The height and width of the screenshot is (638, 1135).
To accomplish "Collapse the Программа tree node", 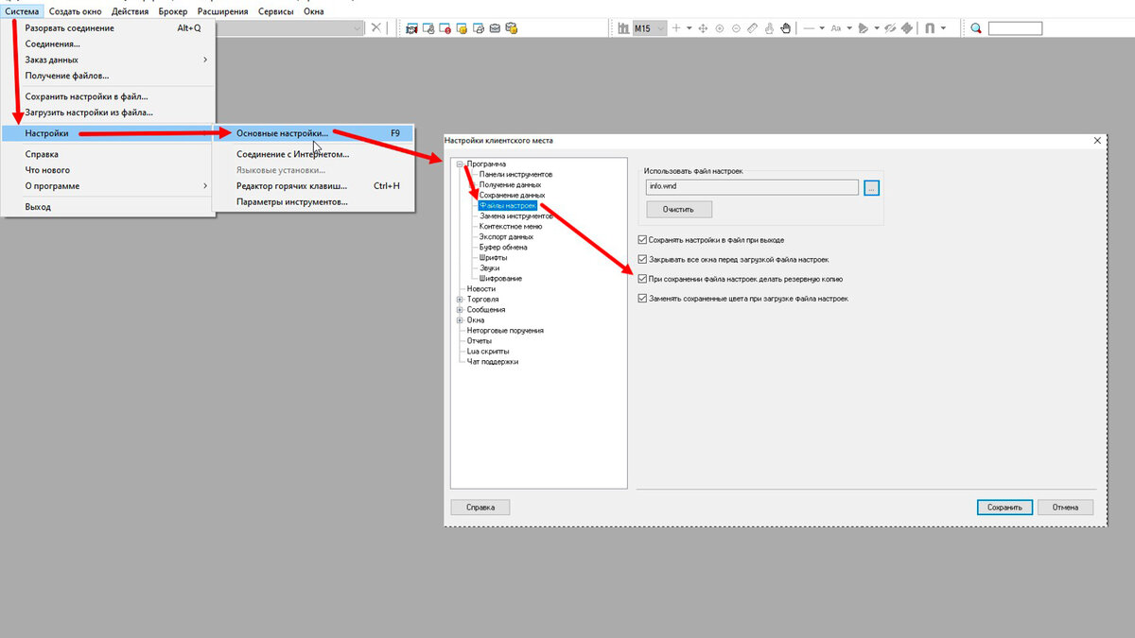I will coord(460,164).
